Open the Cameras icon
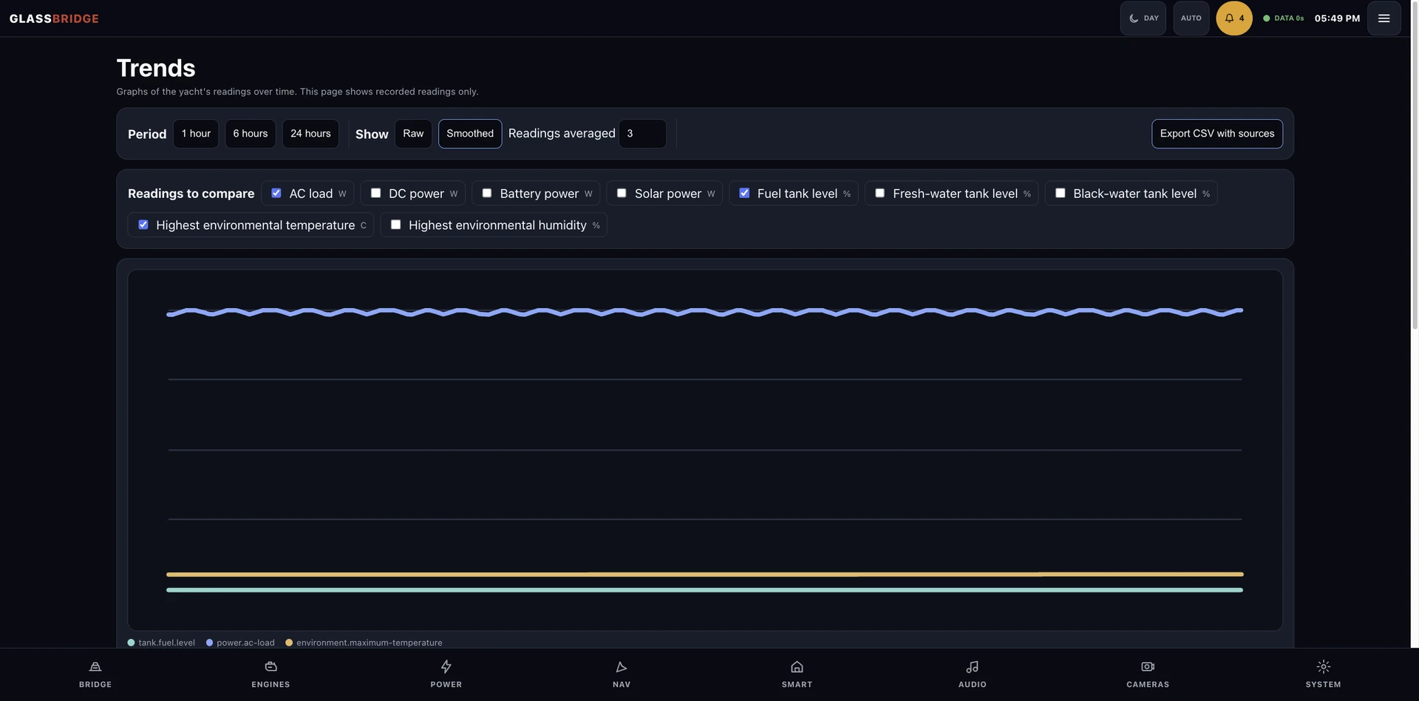 pos(1148,667)
